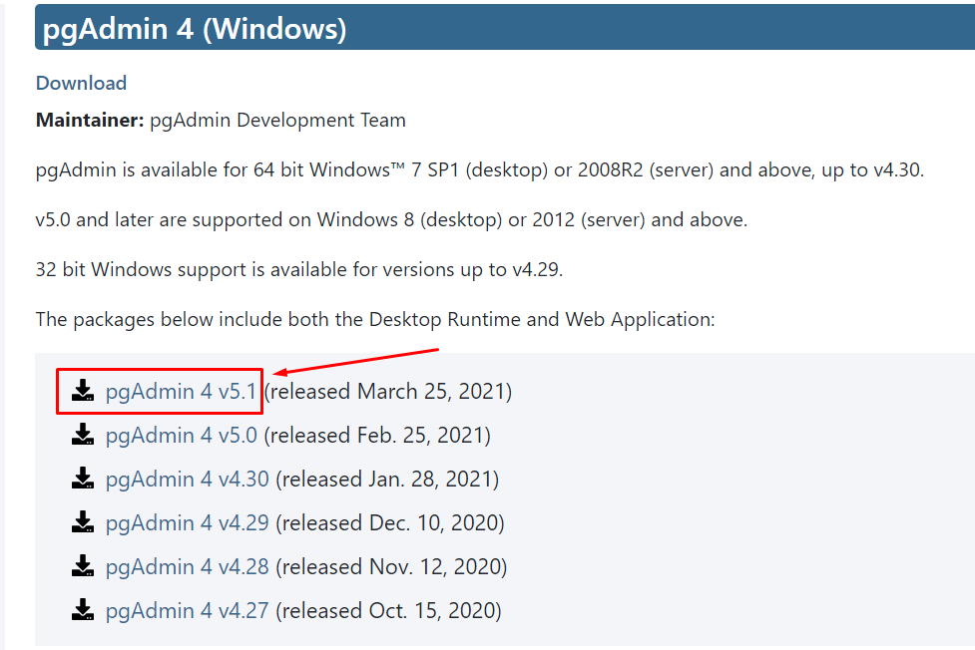Click the 'released Feb. 25, 2021' text
The image size is (975, 650).
[377, 436]
